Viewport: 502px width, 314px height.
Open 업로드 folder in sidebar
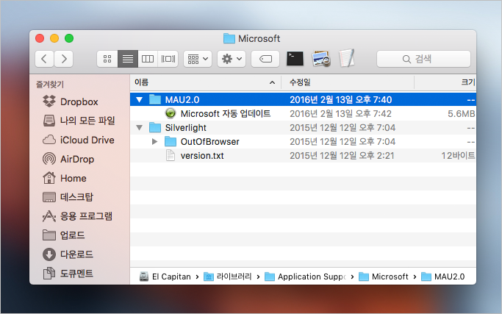(x=64, y=235)
